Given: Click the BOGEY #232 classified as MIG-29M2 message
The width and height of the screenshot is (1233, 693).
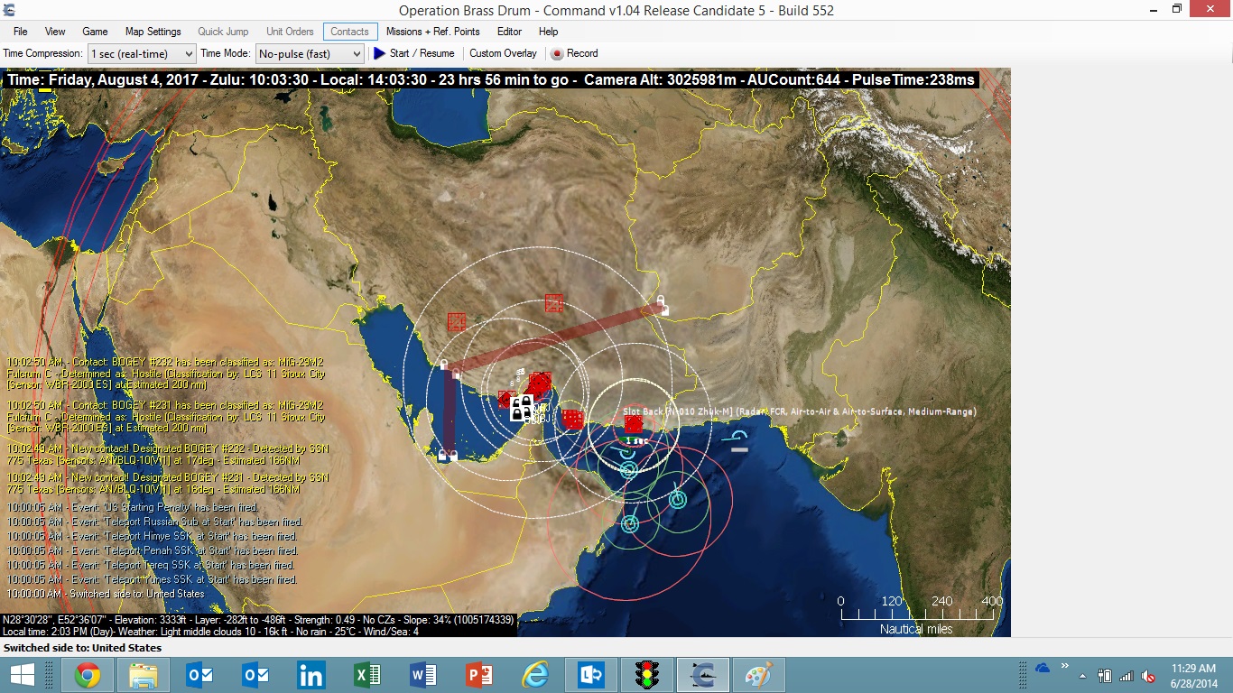Looking at the screenshot, I should pyautogui.click(x=166, y=374).
